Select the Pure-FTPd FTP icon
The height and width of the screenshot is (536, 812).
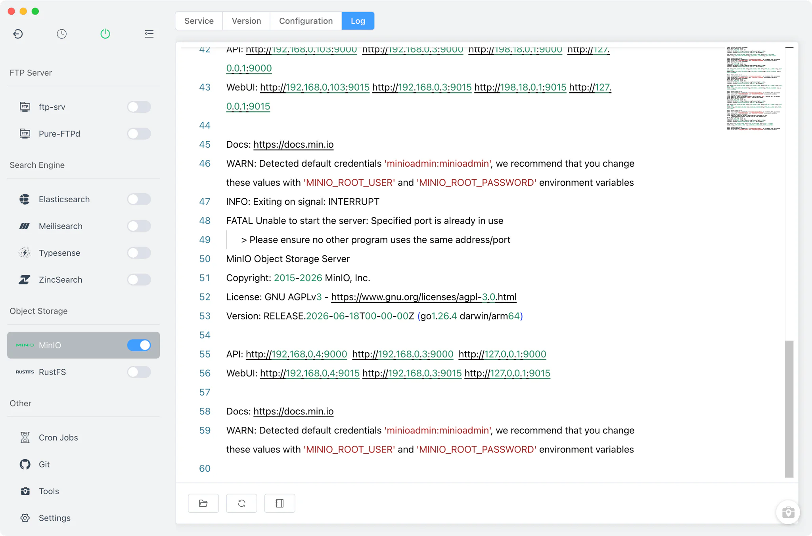pos(25,134)
